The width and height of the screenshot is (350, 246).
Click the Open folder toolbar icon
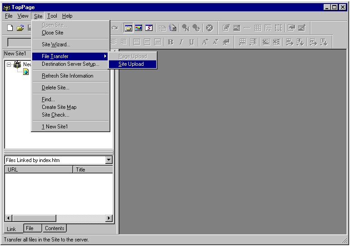coord(20,28)
